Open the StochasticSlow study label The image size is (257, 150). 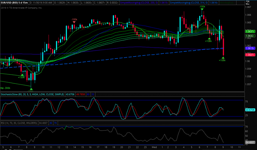[x=32, y=95]
